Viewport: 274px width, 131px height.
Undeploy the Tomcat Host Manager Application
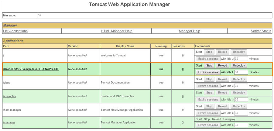[x=239, y=106]
